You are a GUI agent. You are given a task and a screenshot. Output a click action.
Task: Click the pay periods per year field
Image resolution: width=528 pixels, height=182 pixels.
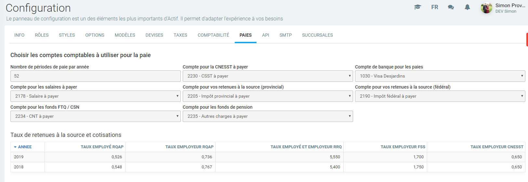(95, 76)
